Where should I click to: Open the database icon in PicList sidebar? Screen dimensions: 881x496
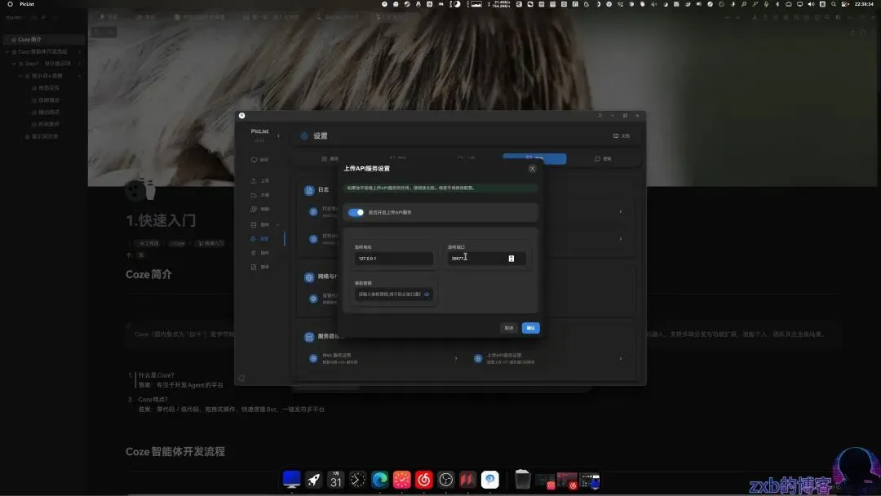[x=254, y=224]
